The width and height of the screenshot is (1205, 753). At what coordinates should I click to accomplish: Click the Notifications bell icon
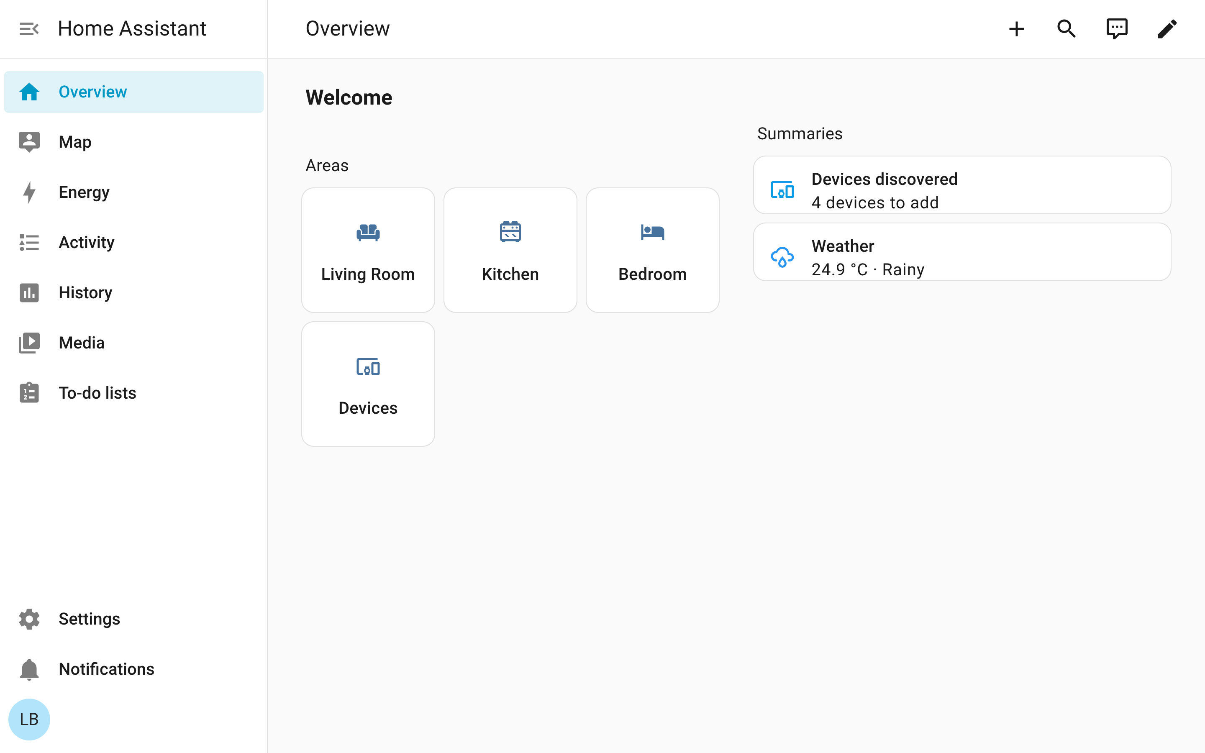[x=29, y=669]
